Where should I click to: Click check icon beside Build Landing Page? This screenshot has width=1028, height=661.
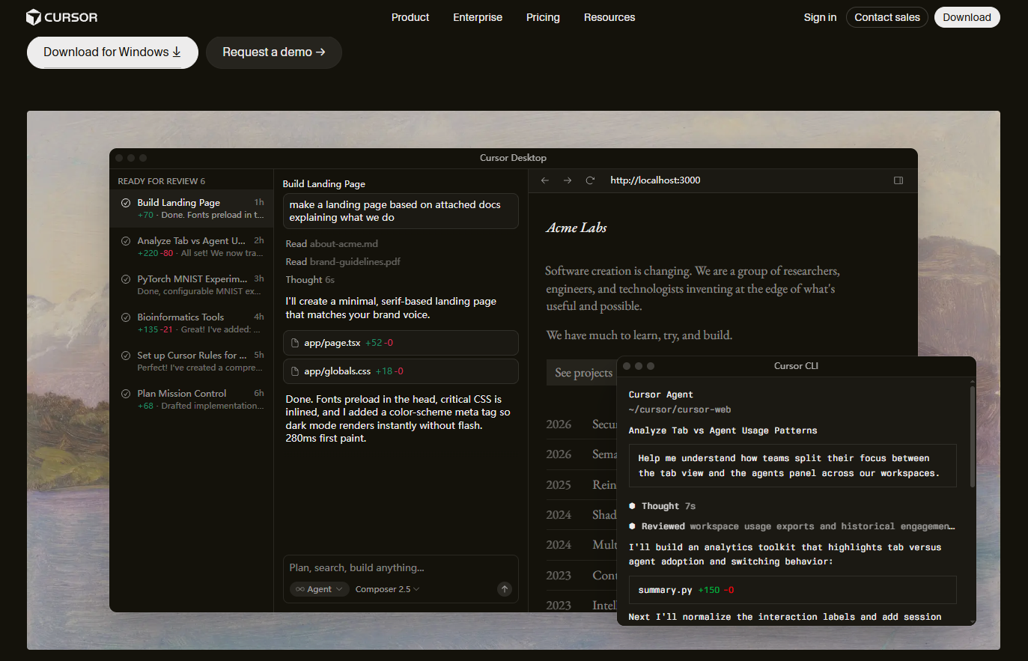point(126,203)
